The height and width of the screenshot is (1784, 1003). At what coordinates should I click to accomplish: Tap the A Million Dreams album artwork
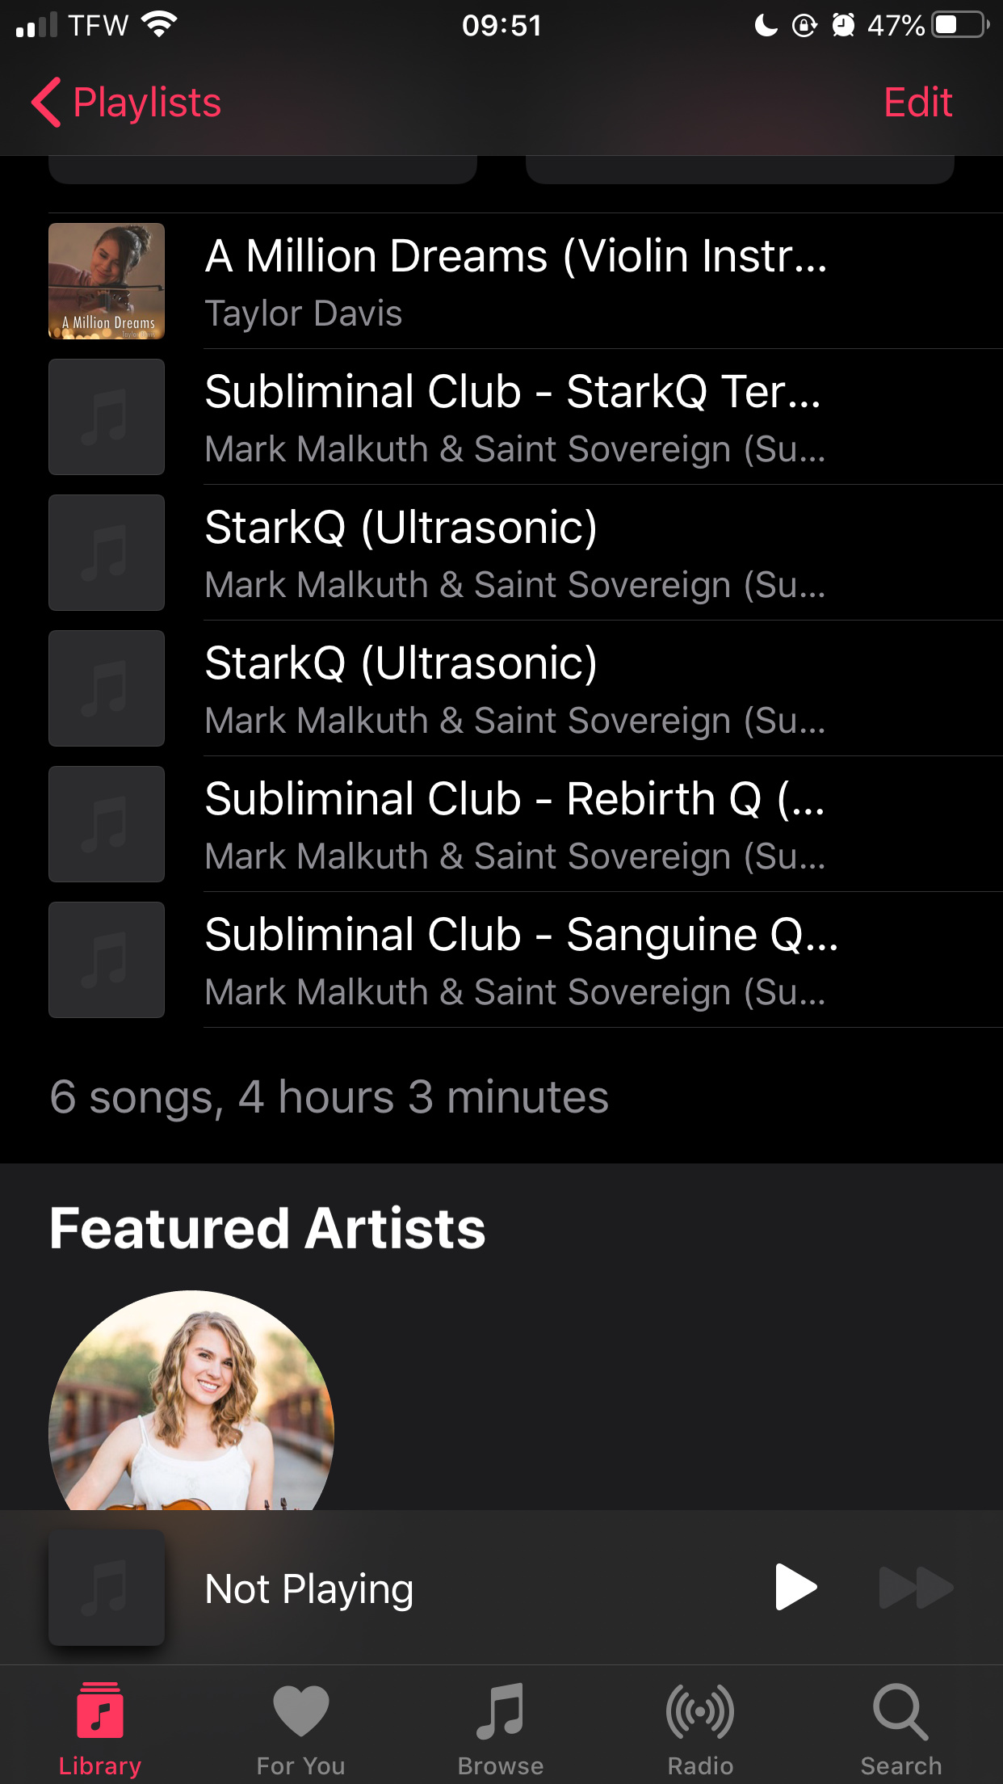(x=107, y=281)
